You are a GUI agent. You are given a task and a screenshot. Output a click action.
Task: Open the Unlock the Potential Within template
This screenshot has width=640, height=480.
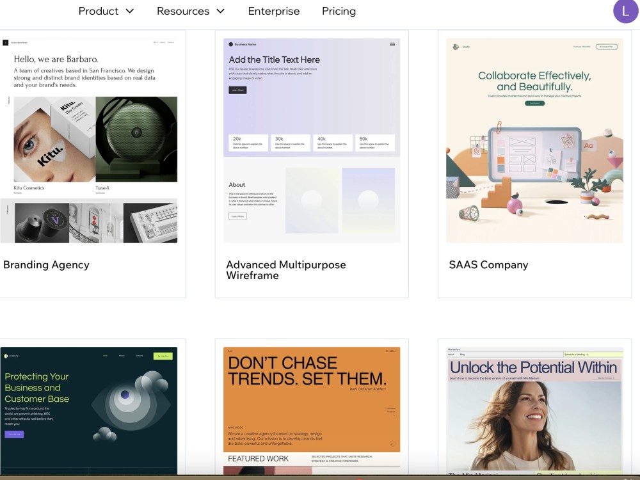click(534, 410)
